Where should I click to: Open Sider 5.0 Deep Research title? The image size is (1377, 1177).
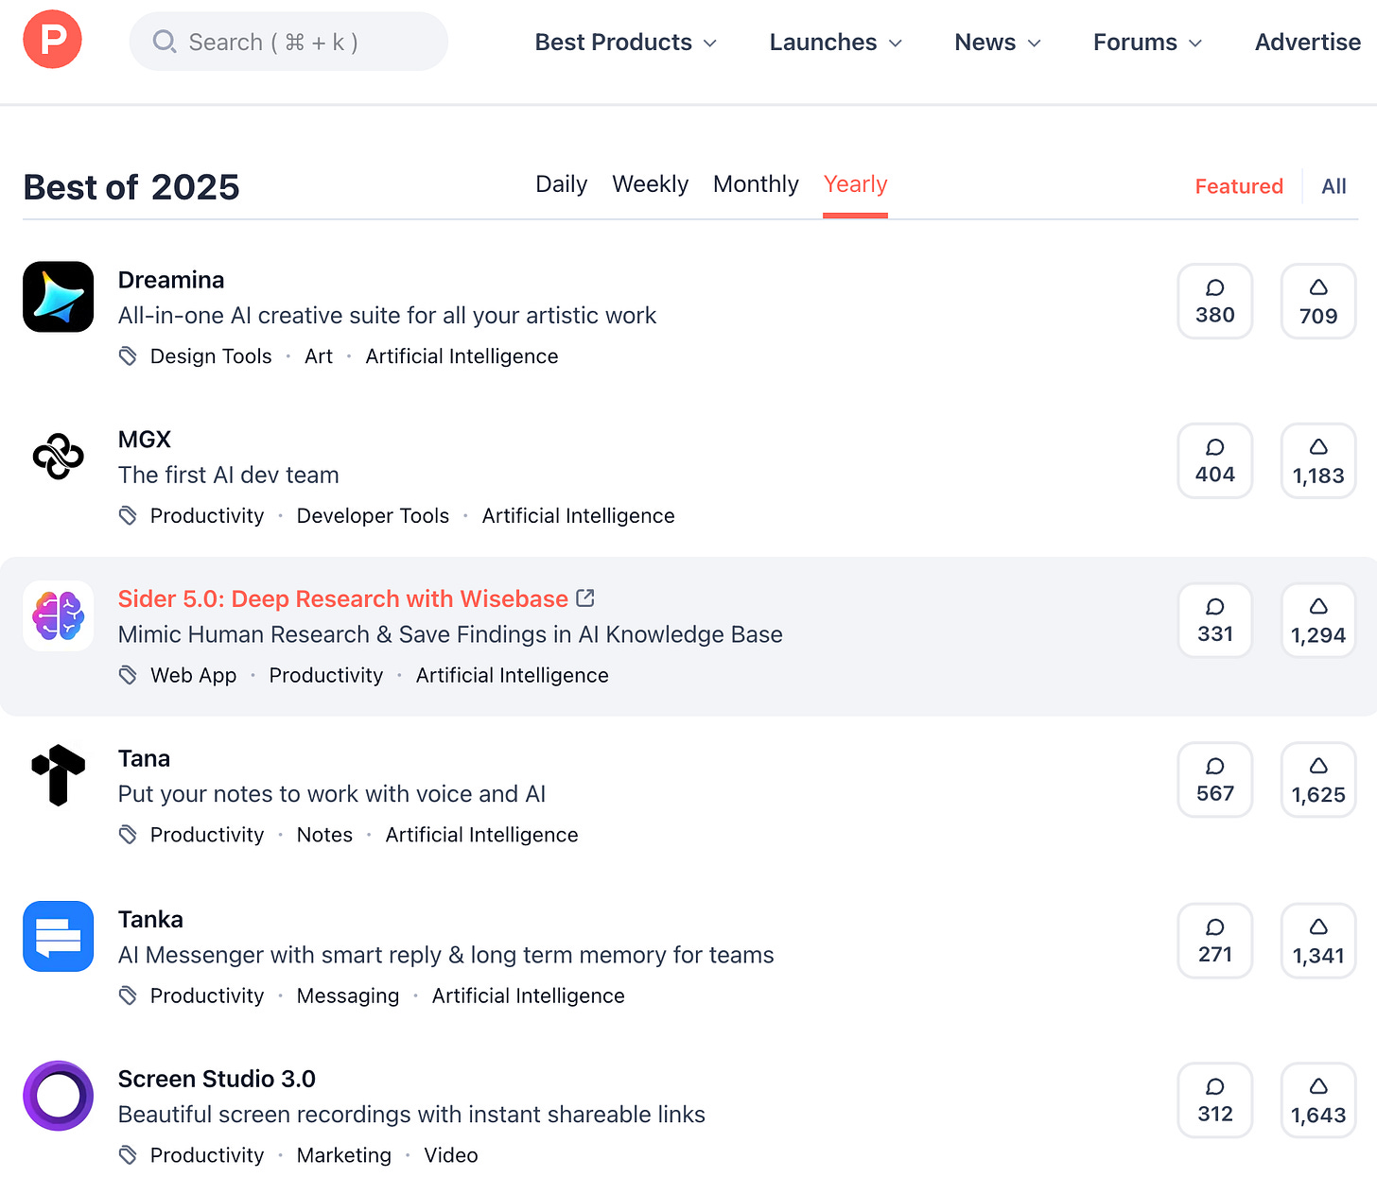(343, 599)
